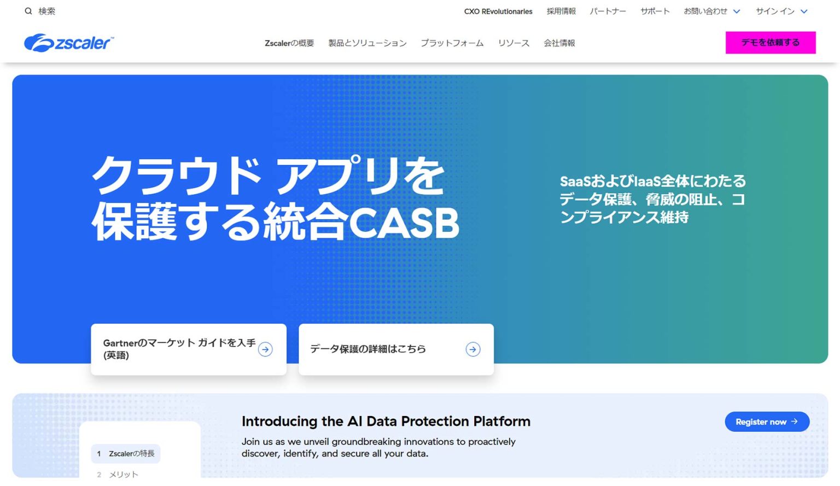Click the arrow icon on データ保護の詳細はこちら card

click(x=472, y=349)
